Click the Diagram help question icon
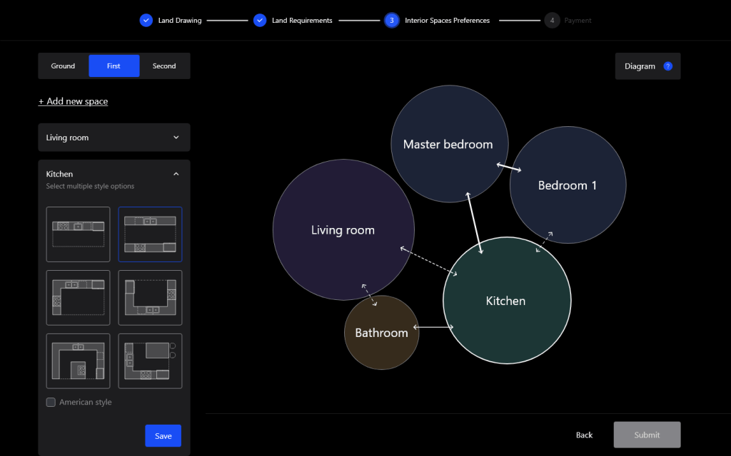The width and height of the screenshot is (731, 456). pos(667,66)
